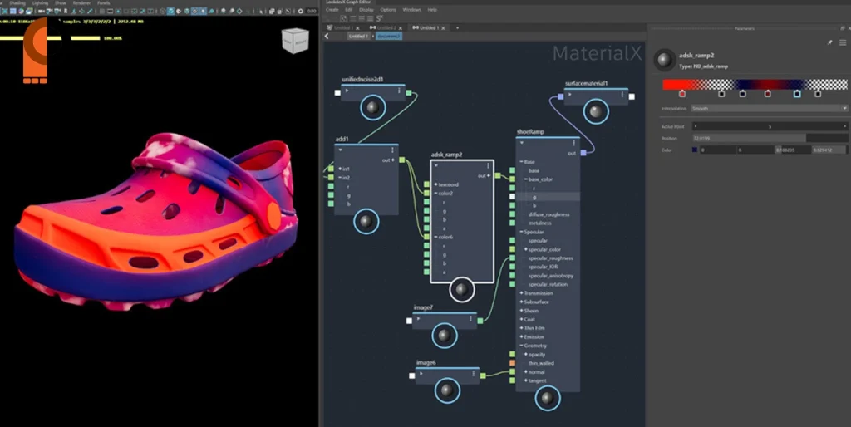This screenshot has width=851, height=427.
Task: Open the Create menu in LookdevX
Action: click(x=332, y=10)
